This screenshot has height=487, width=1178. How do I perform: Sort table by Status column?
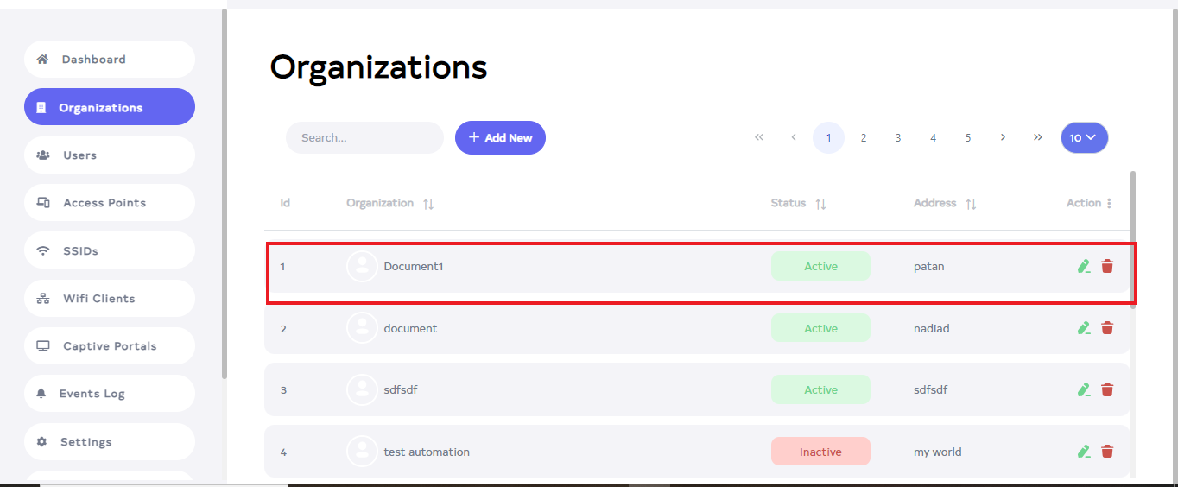[x=820, y=204]
